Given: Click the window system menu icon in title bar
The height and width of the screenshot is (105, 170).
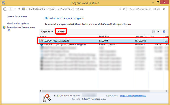Looking at the screenshot, I should pyautogui.click(x=3, y=3).
